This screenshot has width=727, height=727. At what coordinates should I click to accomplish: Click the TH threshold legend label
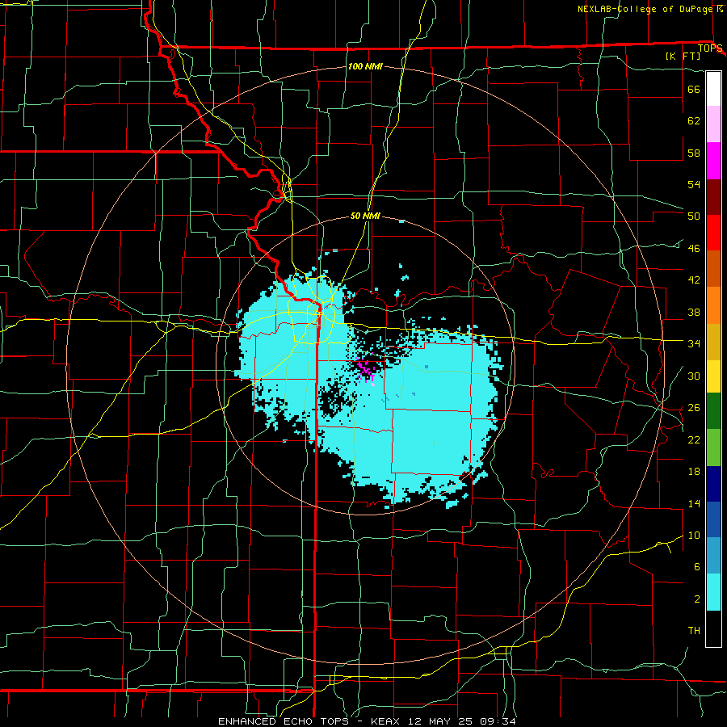click(x=694, y=631)
